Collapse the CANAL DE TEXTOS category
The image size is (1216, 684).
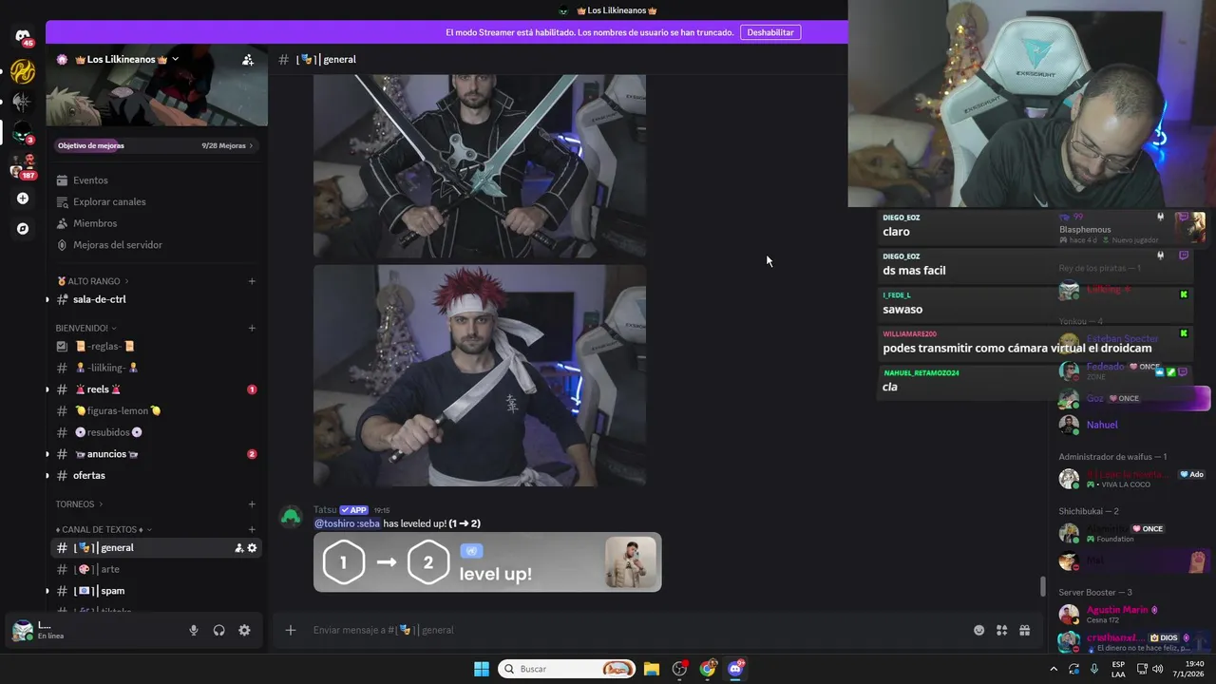104,529
